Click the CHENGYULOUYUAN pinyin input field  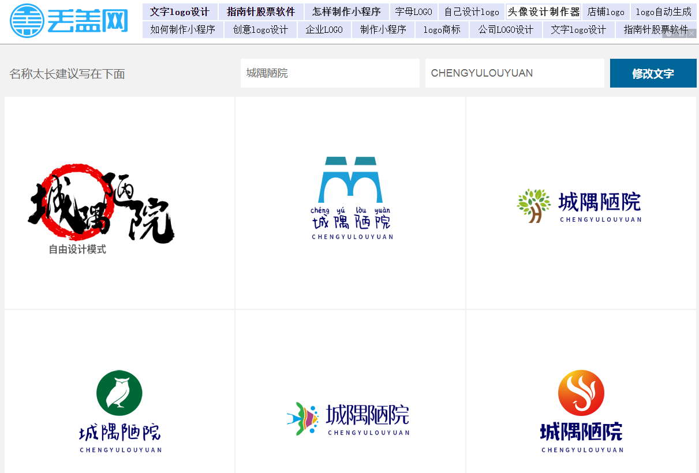pos(514,73)
